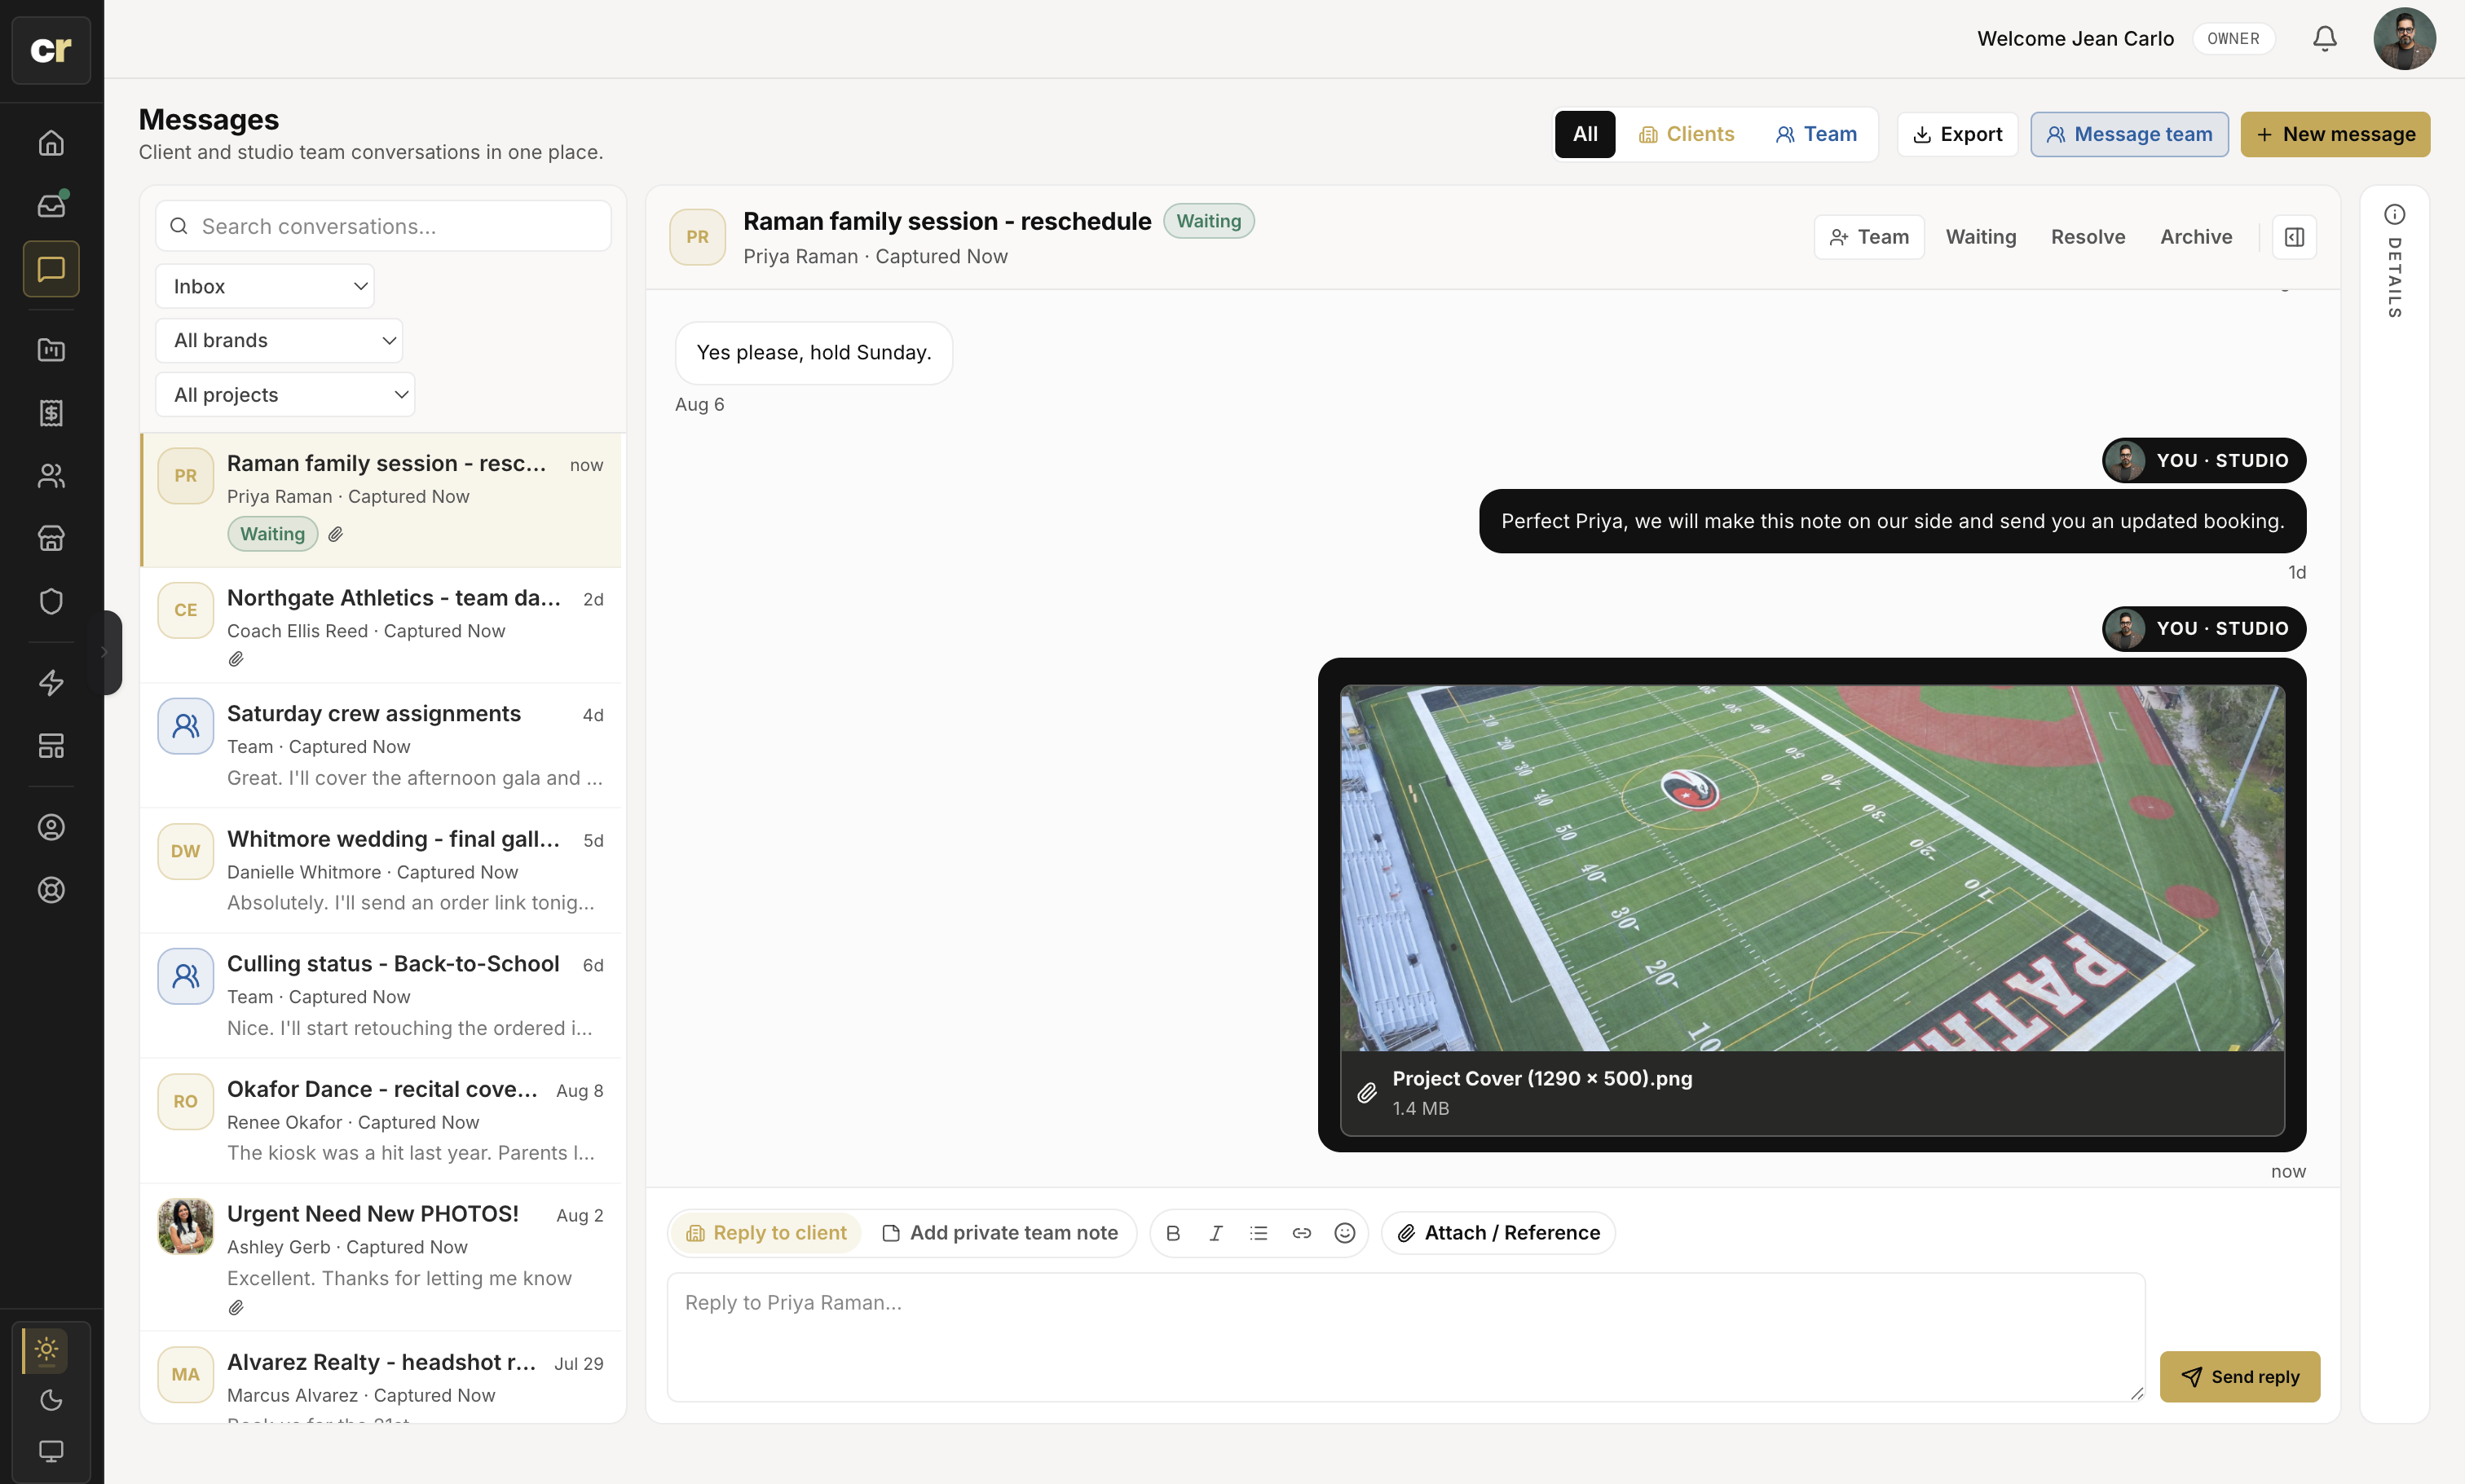This screenshot has height=1484, width=2465.
Task: Open Saturday crew assignments conversation
Action: point(381,746)
